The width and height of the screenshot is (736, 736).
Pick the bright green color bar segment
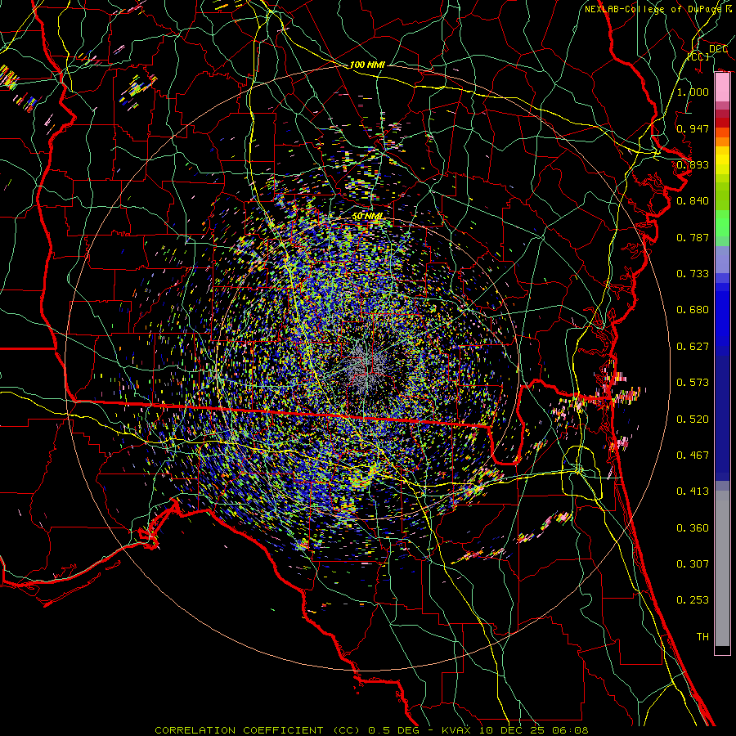click(722, 222)
